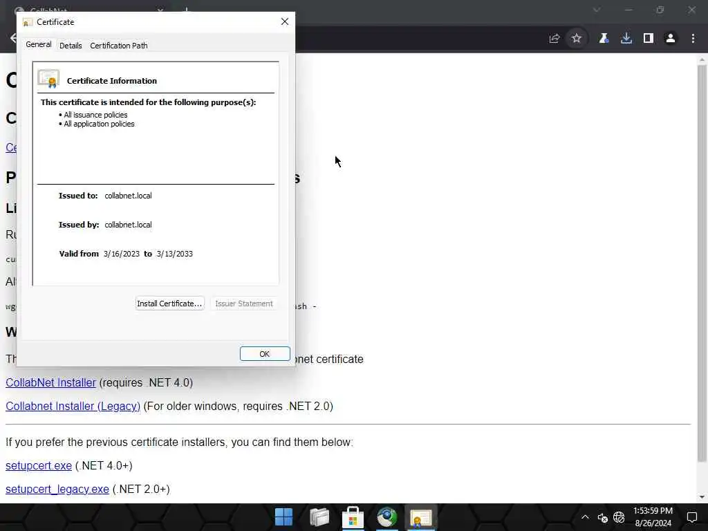Toggle the browser side panel icon
Screen dimensions: 708x531
pyautogui.click(x=649, y=39)
